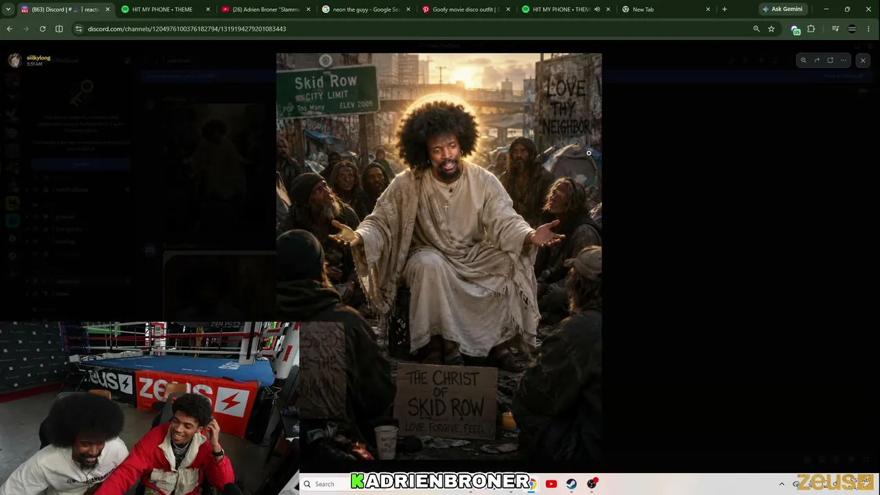
Task: Click the siilkylong username
Action: (38, 58)
